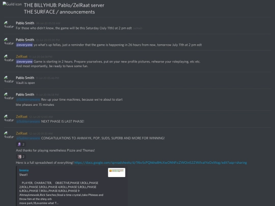
Task: Click the Guild icon image at top left
Action: click(x=12, y=4)
